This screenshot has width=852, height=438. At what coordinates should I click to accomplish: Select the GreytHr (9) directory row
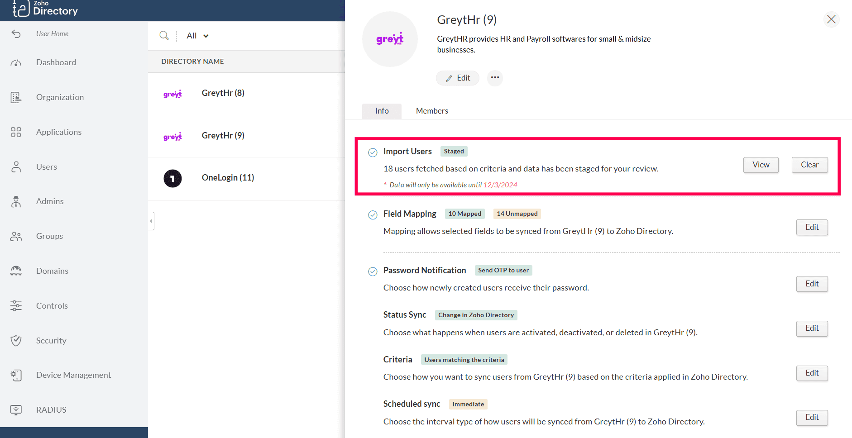[246, 137]
